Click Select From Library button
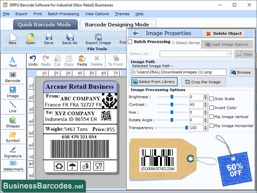 155,82
